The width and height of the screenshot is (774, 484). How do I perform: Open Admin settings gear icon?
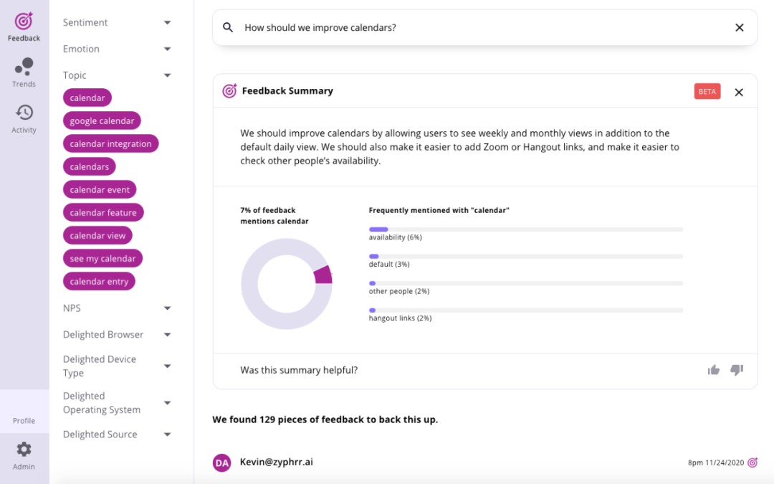pyautogui.click(x=24, y=455)
